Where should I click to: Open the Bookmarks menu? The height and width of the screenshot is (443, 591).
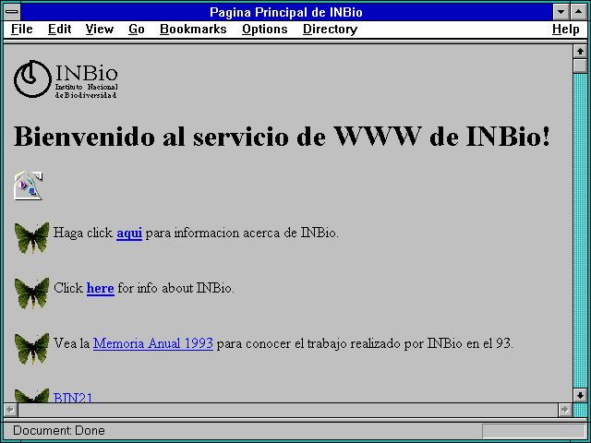point(193,30)
